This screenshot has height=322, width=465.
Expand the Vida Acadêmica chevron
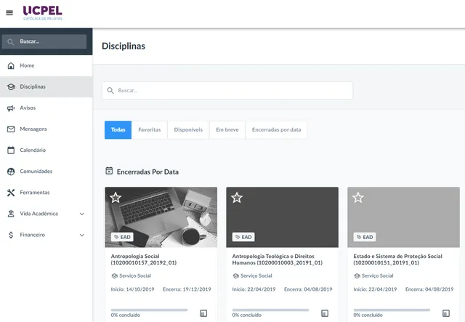tap(82, 214)
